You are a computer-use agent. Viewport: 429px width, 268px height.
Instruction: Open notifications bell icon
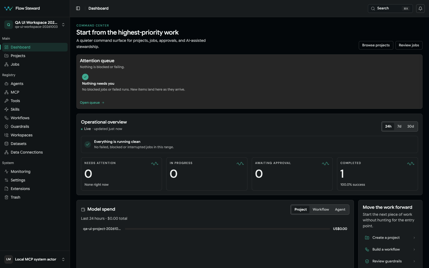[420, 9]
